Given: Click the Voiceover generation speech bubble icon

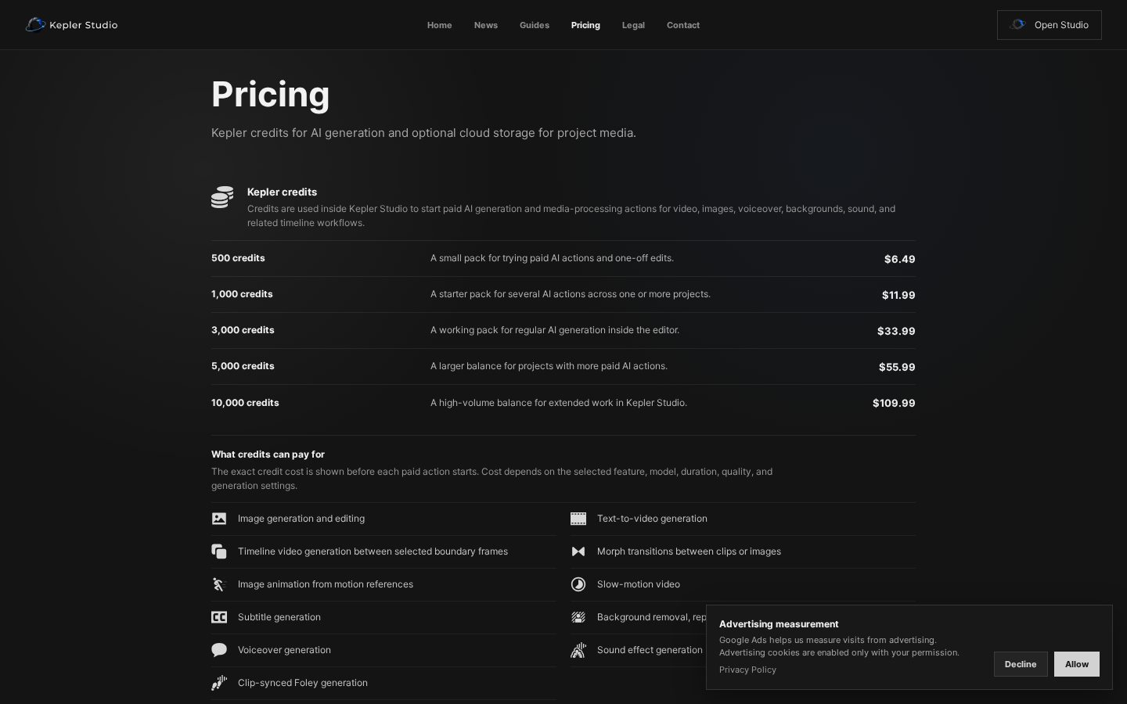Looking at the screenshot, I should click(x=219, y=650).
